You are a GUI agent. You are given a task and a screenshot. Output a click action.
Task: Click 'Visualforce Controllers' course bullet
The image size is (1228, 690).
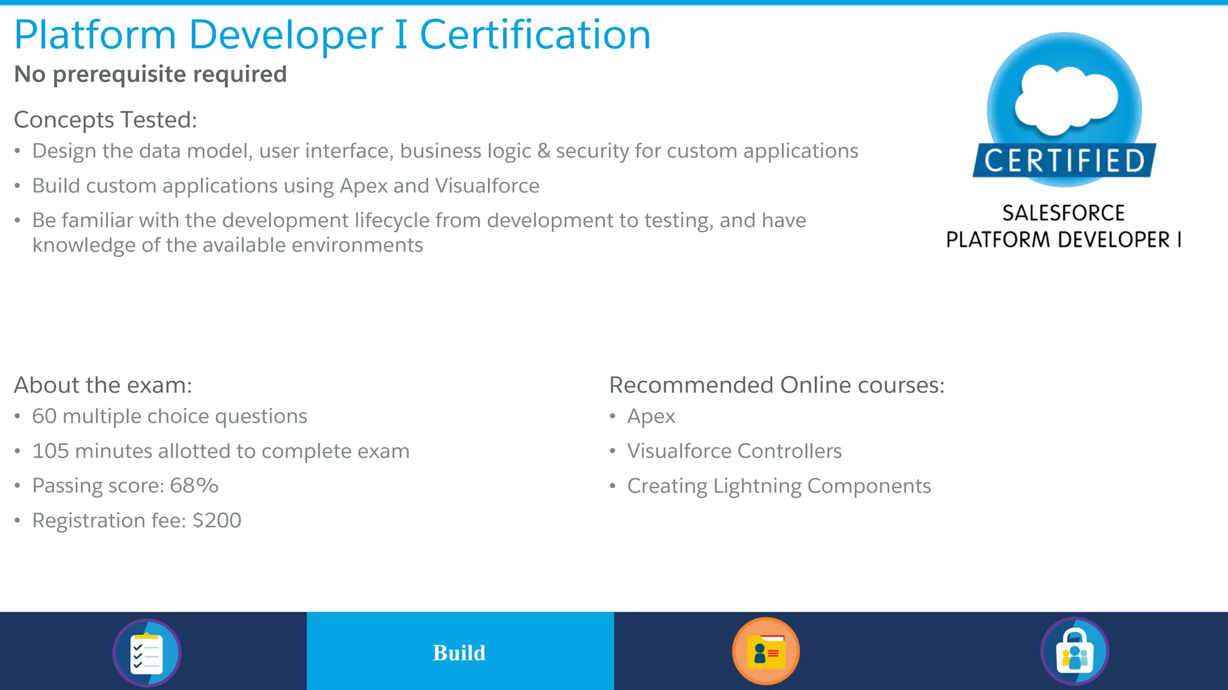[735, 451]
